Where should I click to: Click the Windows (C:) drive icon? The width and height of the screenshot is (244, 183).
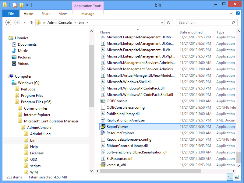click(14, 83)
